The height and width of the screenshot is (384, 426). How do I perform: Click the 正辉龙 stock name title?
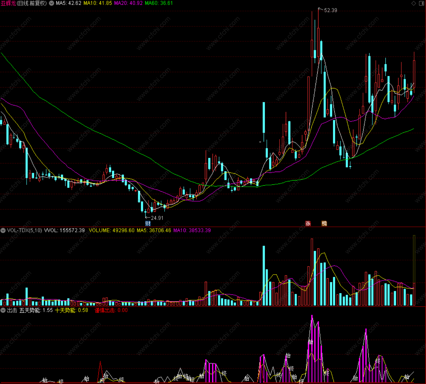(x=8, y=3)
